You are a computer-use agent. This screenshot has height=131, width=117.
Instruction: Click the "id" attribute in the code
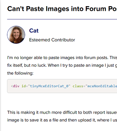(24, 86)
